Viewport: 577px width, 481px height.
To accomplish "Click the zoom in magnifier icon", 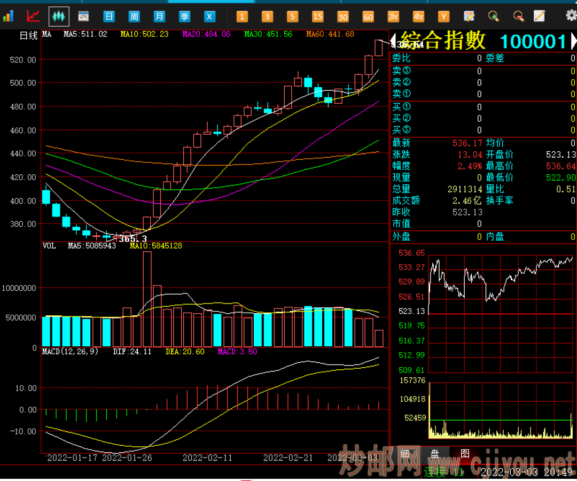I will 493,17.
